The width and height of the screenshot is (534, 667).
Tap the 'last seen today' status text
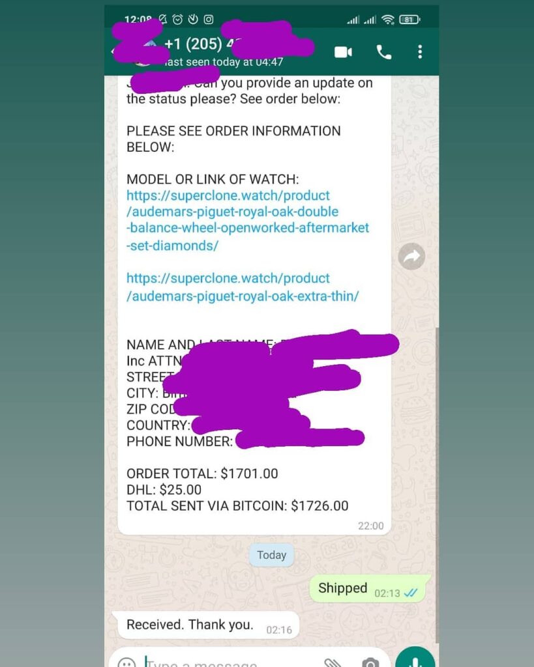pos(224,62)
